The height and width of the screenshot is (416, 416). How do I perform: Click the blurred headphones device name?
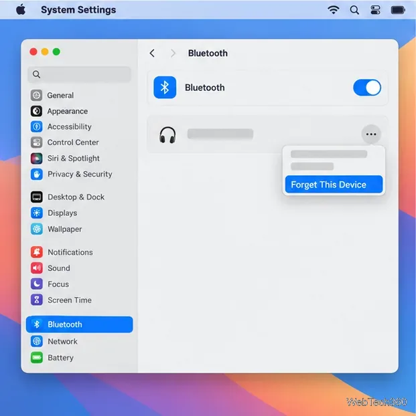[220, 134]
